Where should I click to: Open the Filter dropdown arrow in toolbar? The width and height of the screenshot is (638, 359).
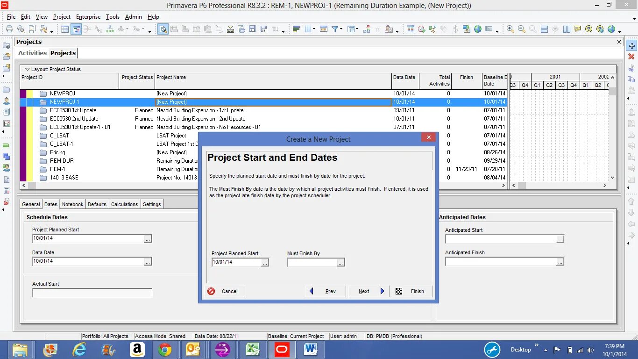click(341, 29)
